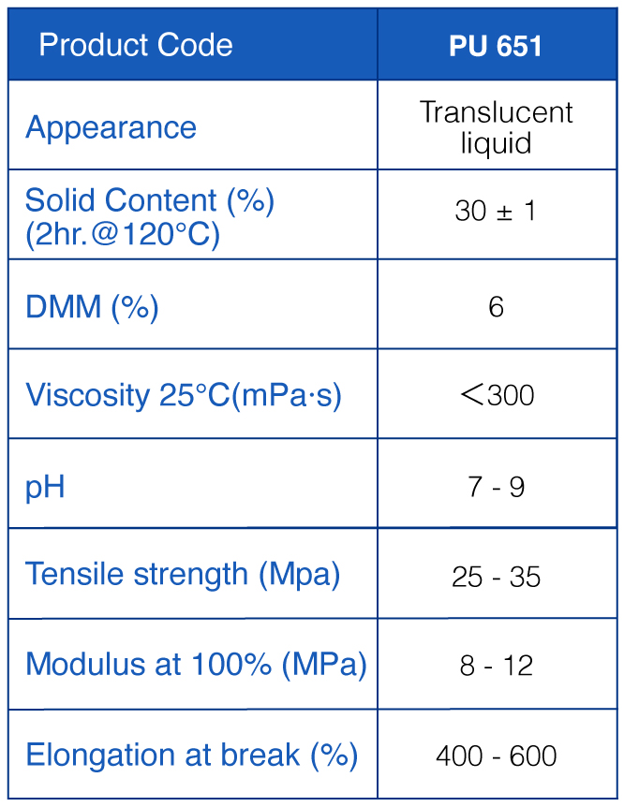Viewport: 624px width, 807px height.
Task: Select the 8 - 12 modulus value
Action: [x=497, y=666]
